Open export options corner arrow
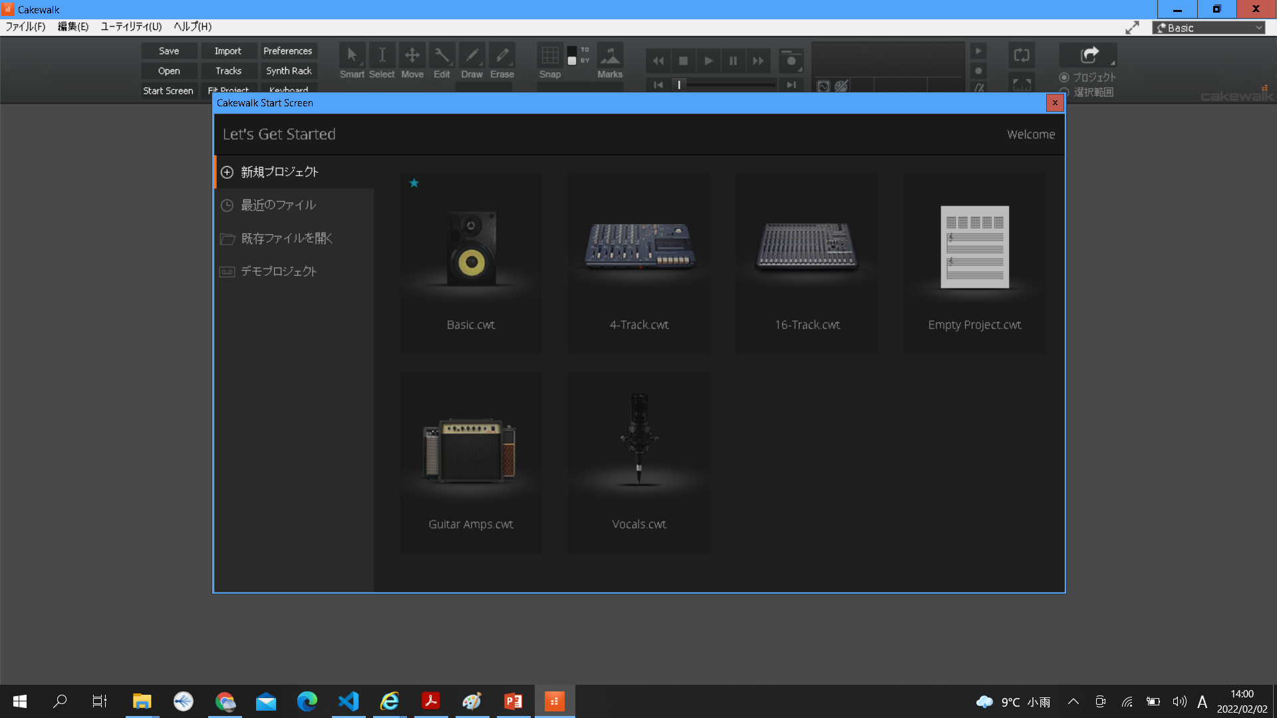The height and width of the screenshot is (718, 1277). click(x=1113, y=63)
